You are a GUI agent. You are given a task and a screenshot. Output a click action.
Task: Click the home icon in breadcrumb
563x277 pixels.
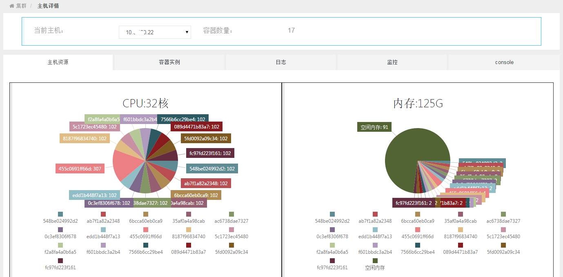point(12,6)
